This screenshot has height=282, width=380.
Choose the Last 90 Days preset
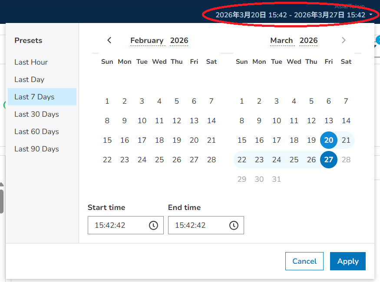[36, 149]
